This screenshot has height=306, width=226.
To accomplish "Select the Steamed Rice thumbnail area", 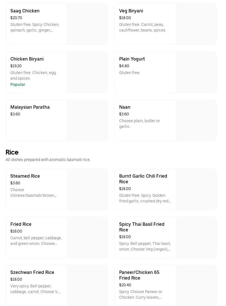I will 87,189.
